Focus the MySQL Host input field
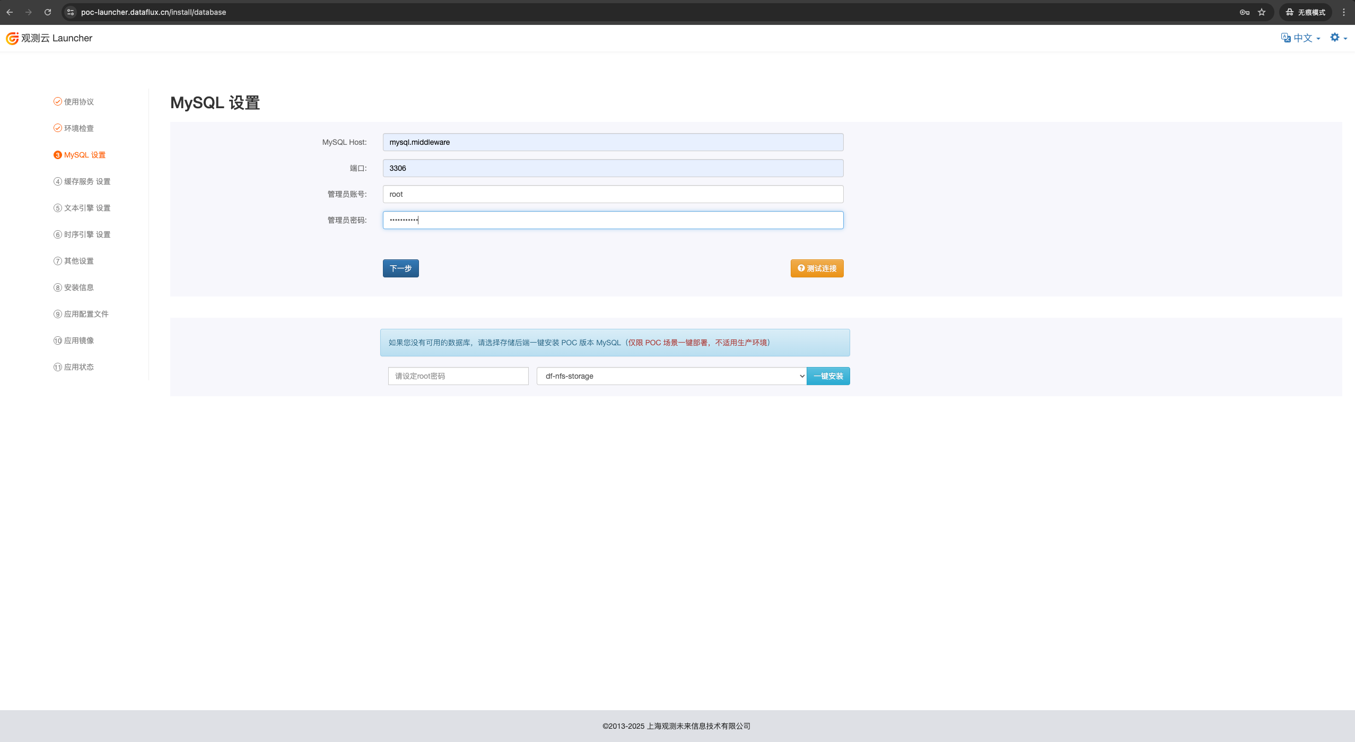The image size is (1355, 742). point(613,142)
